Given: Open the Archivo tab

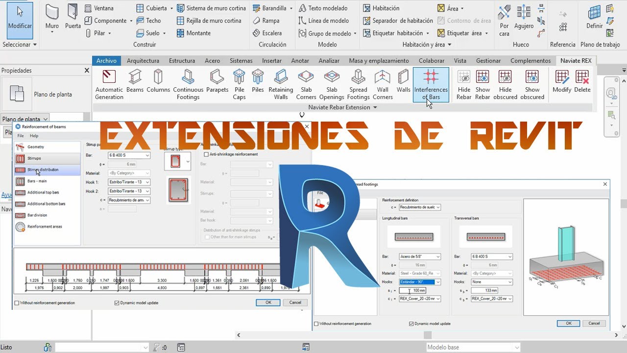Looking at the screenshot, I should point(106,61).
